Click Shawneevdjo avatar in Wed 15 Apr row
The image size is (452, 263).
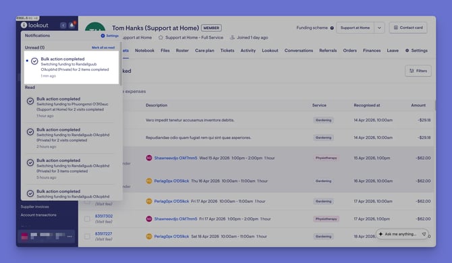[148, 158]
